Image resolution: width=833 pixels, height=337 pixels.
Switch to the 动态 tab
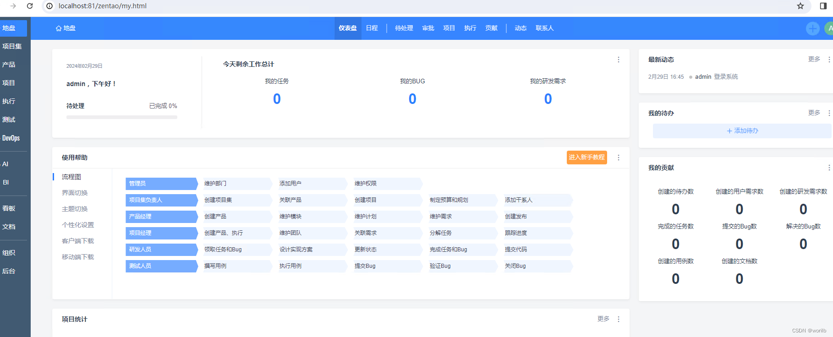(521, 28)
